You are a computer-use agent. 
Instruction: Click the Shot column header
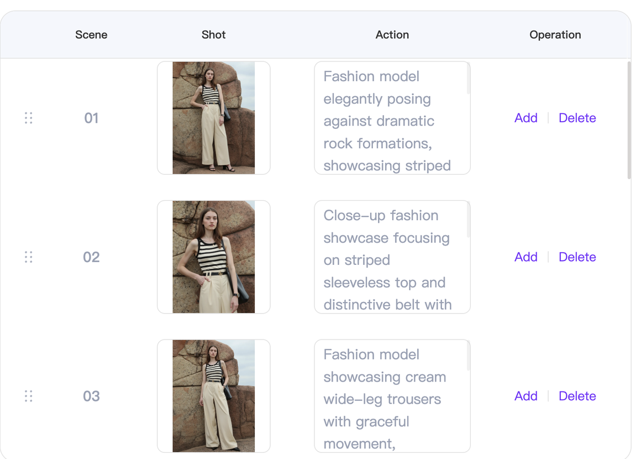coord(213,35)
